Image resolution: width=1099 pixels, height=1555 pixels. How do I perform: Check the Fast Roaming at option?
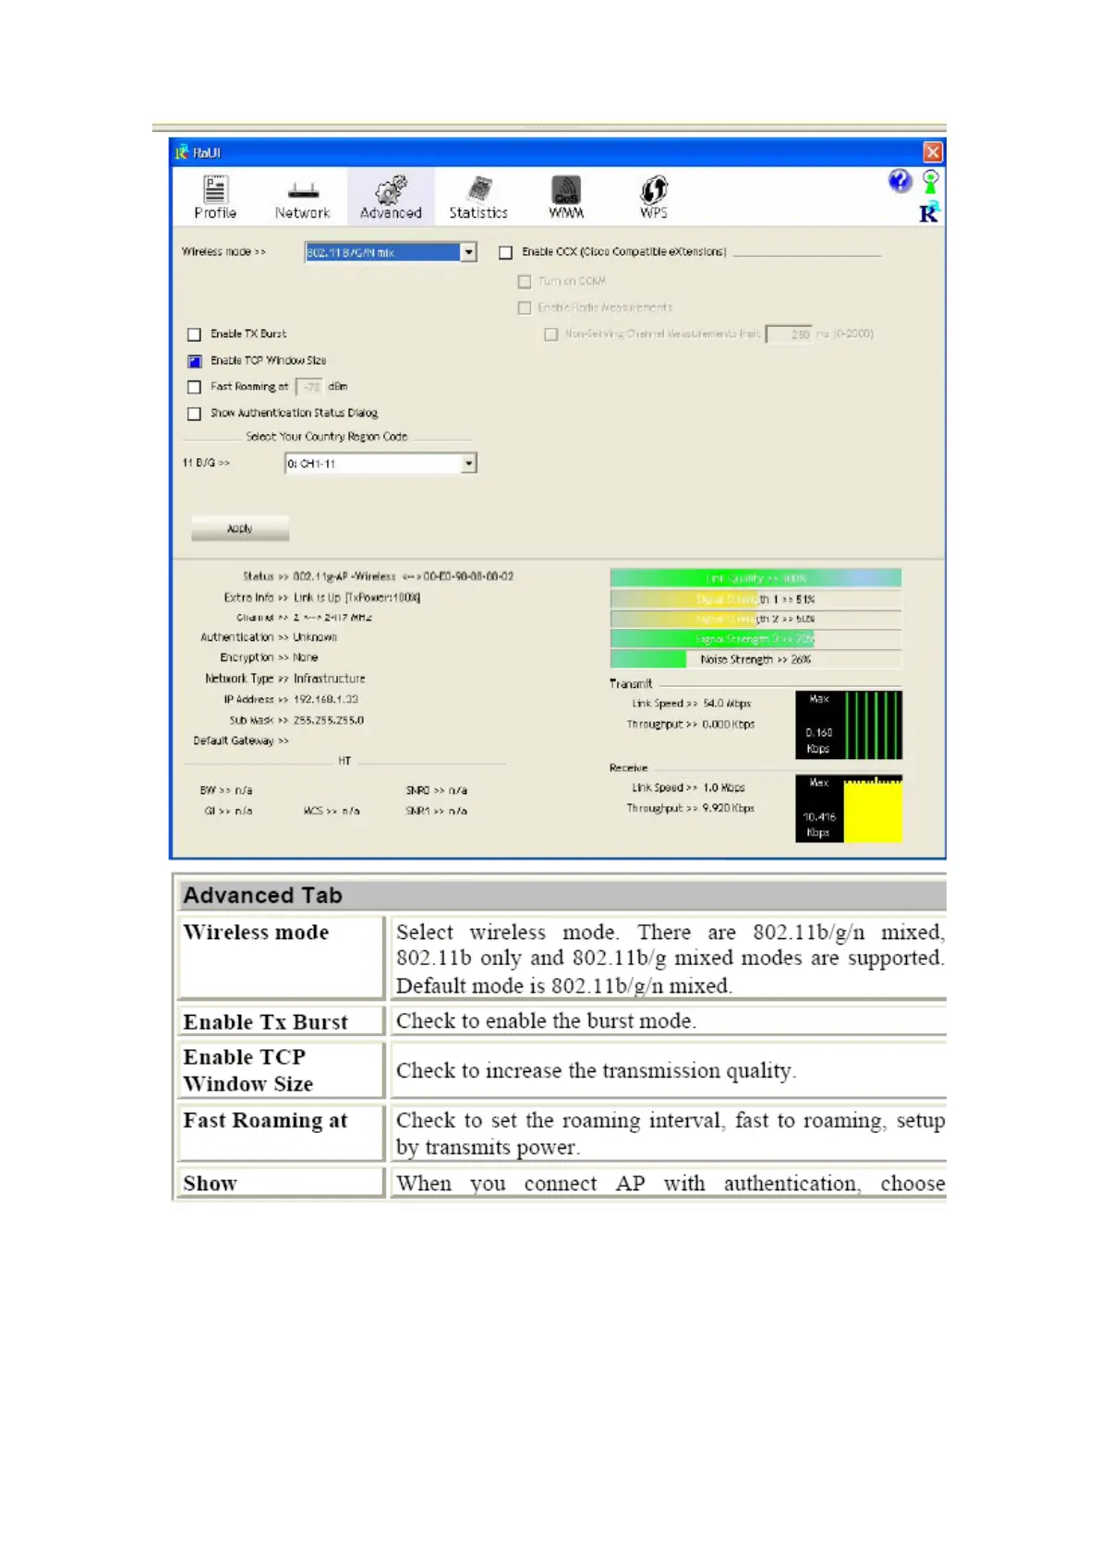click(x=194, y=387)
